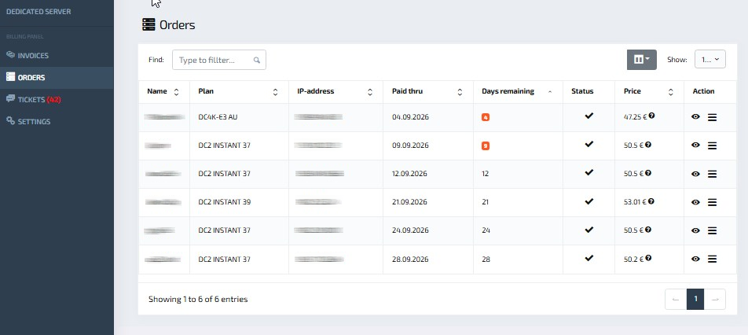The height and width of the screenshot is (335, 748).
Task: Click the next page arrow button
Action: [715, 299]
